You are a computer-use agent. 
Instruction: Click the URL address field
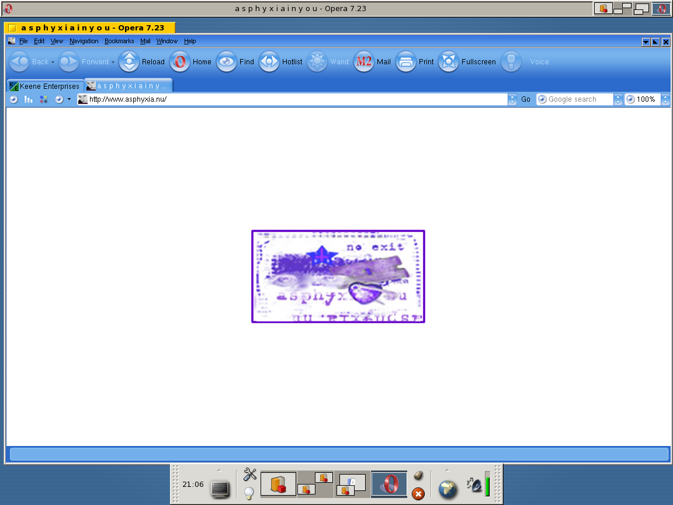tap(293, 99)
